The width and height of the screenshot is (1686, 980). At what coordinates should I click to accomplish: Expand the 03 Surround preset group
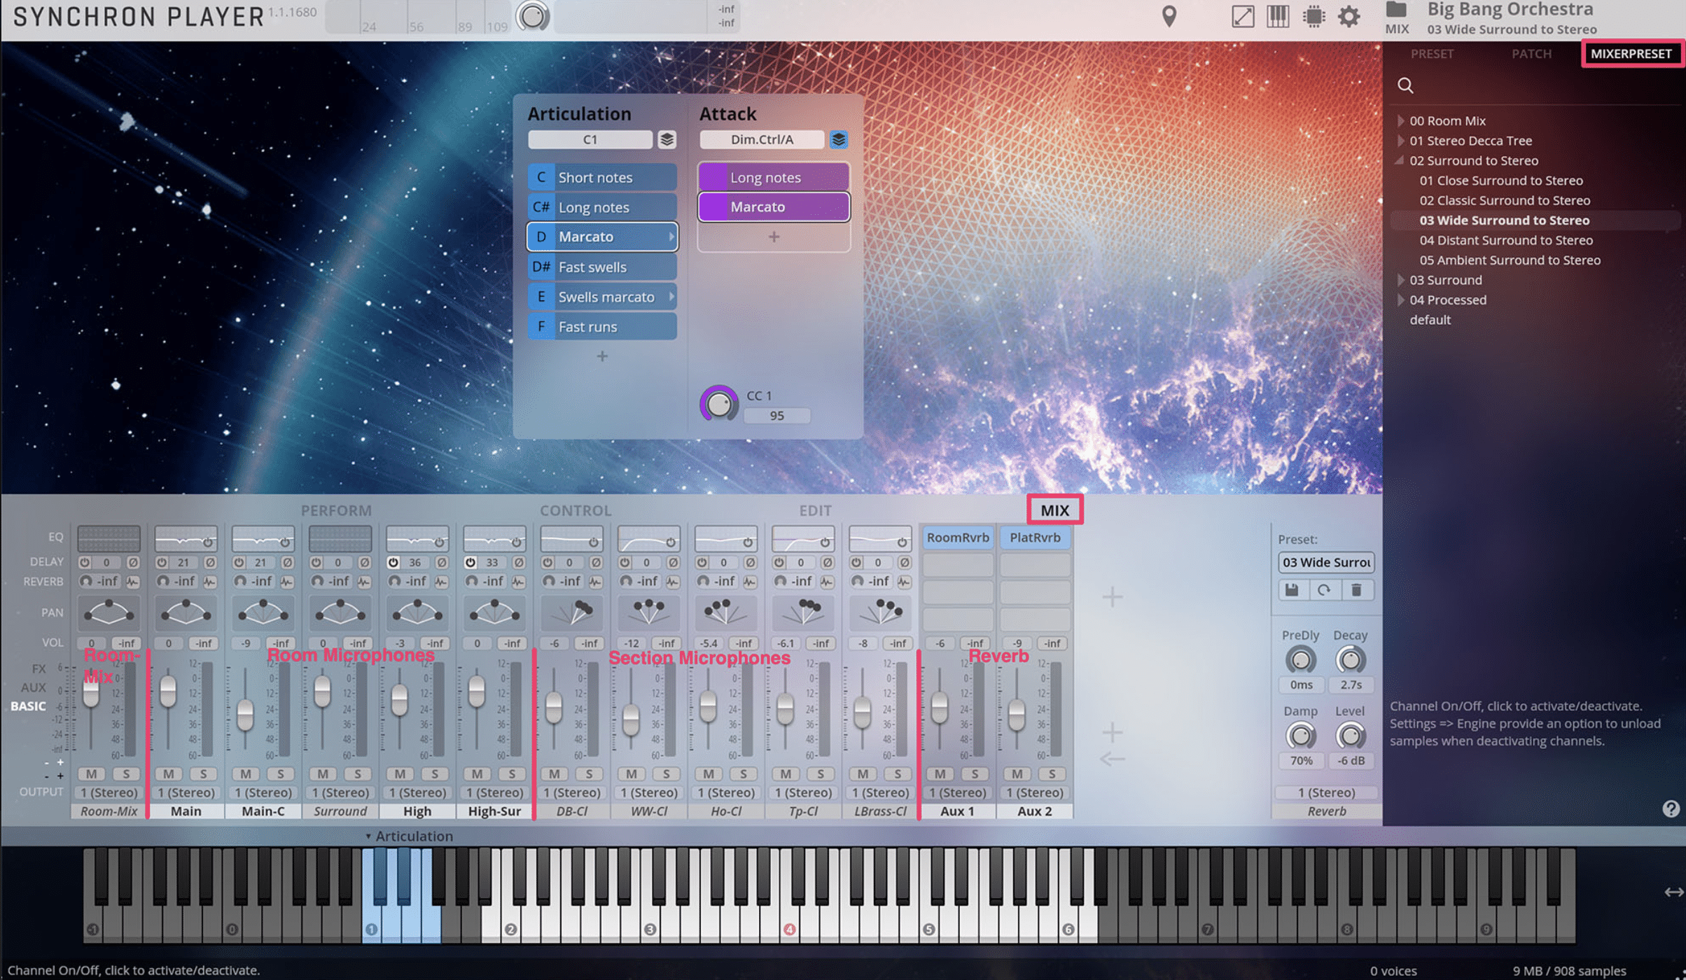[x=1401, y=279]
